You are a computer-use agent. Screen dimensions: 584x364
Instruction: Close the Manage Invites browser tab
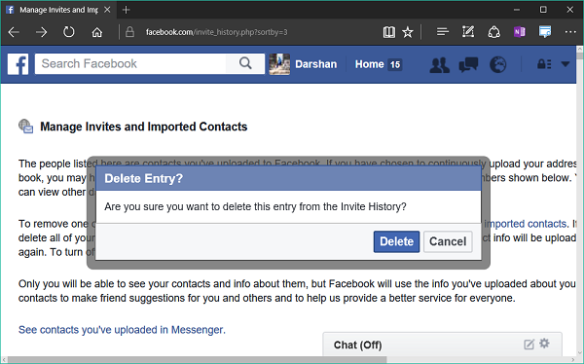click(107, 10)
